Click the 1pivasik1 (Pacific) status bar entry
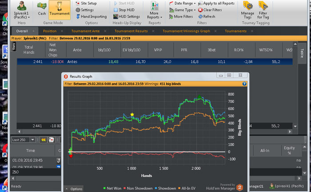 287,186
